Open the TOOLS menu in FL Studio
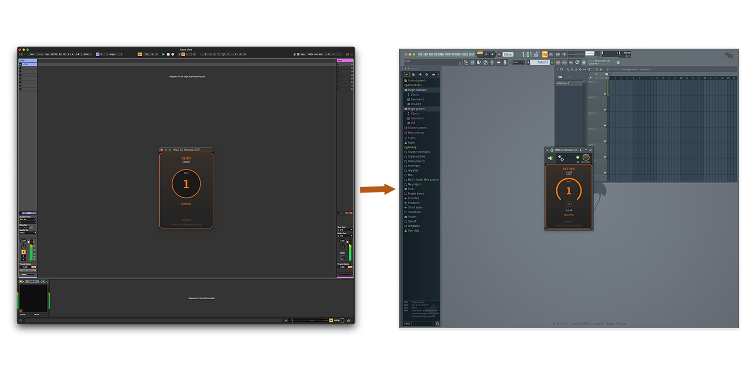This screenshot has height=378, width=756. pyautogui.click(x=463, y=55)
